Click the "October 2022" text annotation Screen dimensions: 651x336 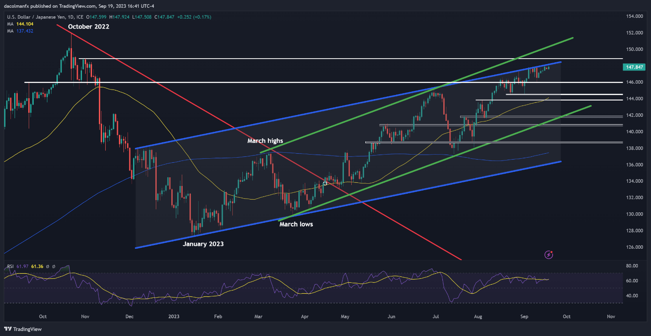88,27
